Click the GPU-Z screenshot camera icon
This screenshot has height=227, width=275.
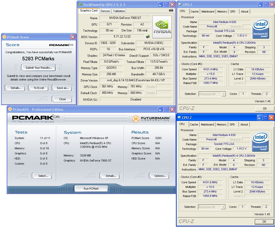pos(171,10)
